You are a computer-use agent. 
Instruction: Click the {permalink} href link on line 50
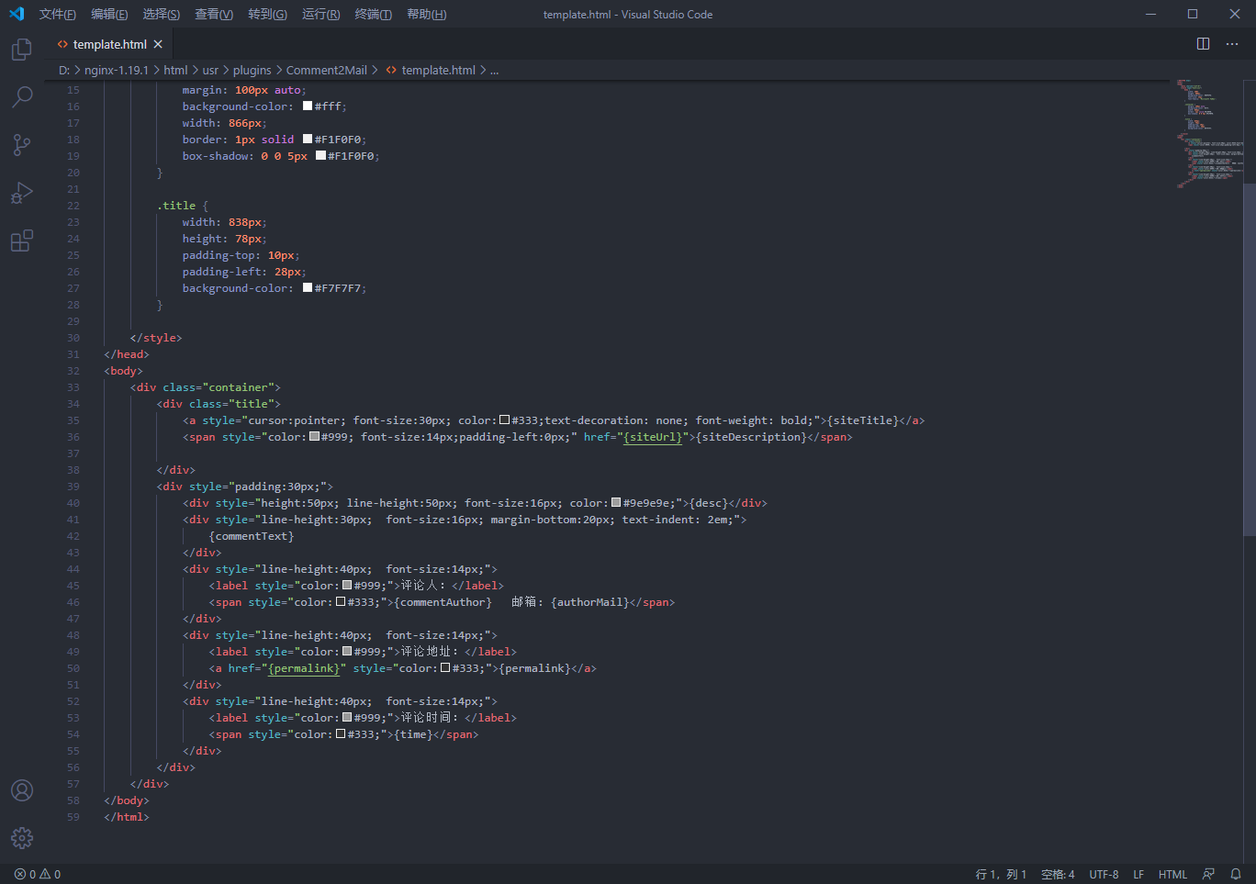point(304,668)
